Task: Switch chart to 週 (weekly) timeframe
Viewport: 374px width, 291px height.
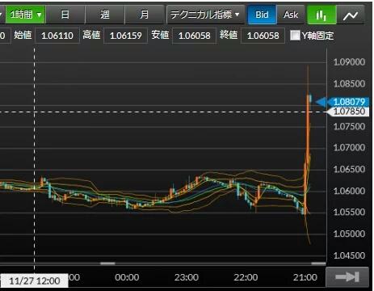Action: (105, 15)
